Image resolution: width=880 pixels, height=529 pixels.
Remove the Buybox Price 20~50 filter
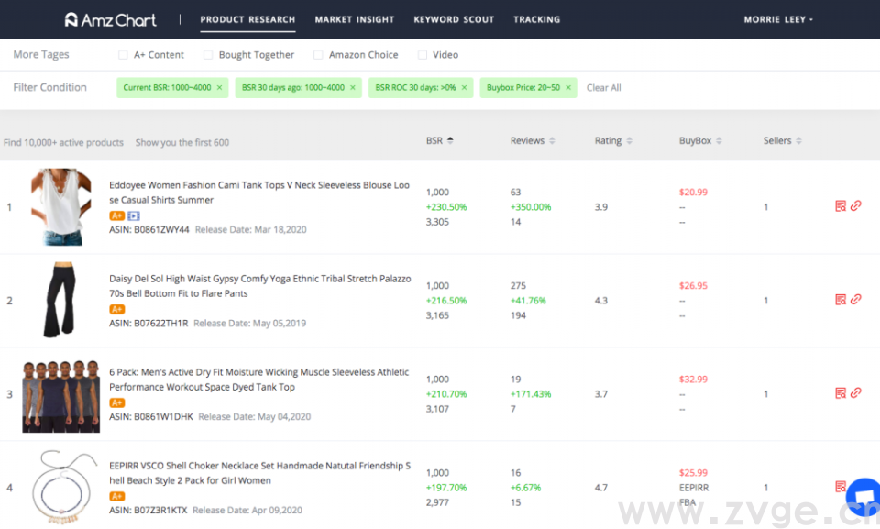click(x=568, y=88)
